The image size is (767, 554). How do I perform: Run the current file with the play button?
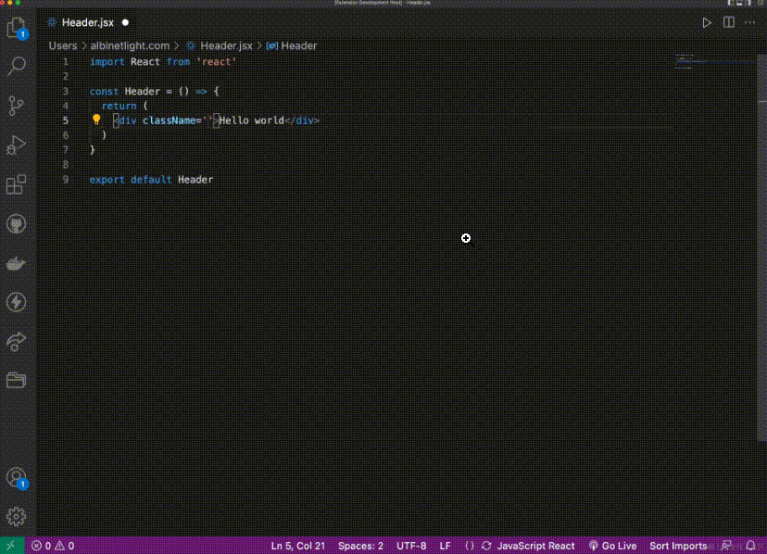pyautogui.click(x=707, y=22)
